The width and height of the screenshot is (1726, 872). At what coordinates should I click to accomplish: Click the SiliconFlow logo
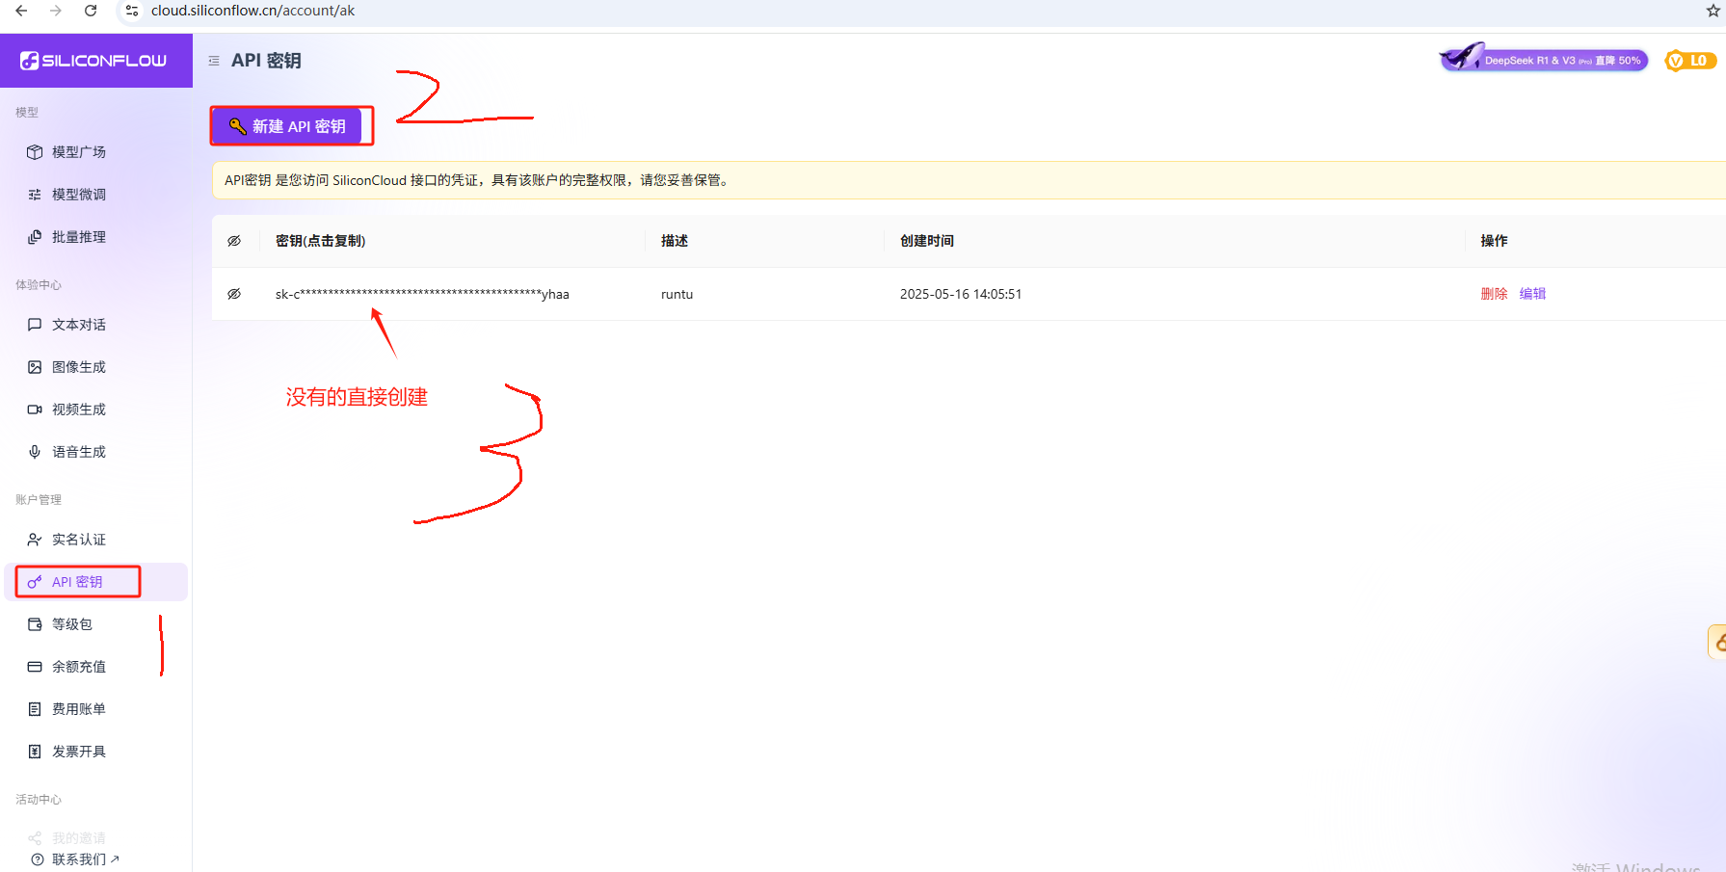93,61
